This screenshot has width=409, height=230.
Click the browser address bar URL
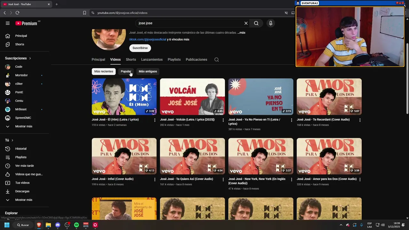(122, 13)
